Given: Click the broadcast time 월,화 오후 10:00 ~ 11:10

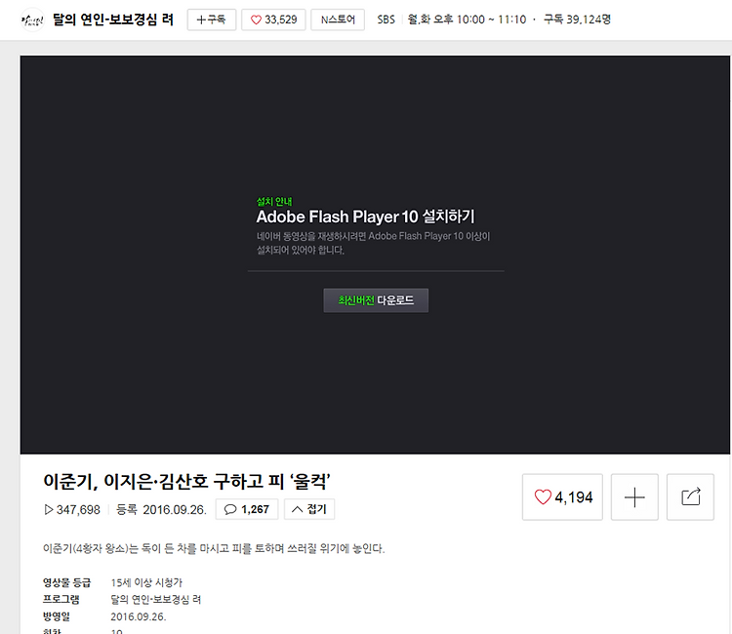Looking at the screenshot, I should click(467, 20).
